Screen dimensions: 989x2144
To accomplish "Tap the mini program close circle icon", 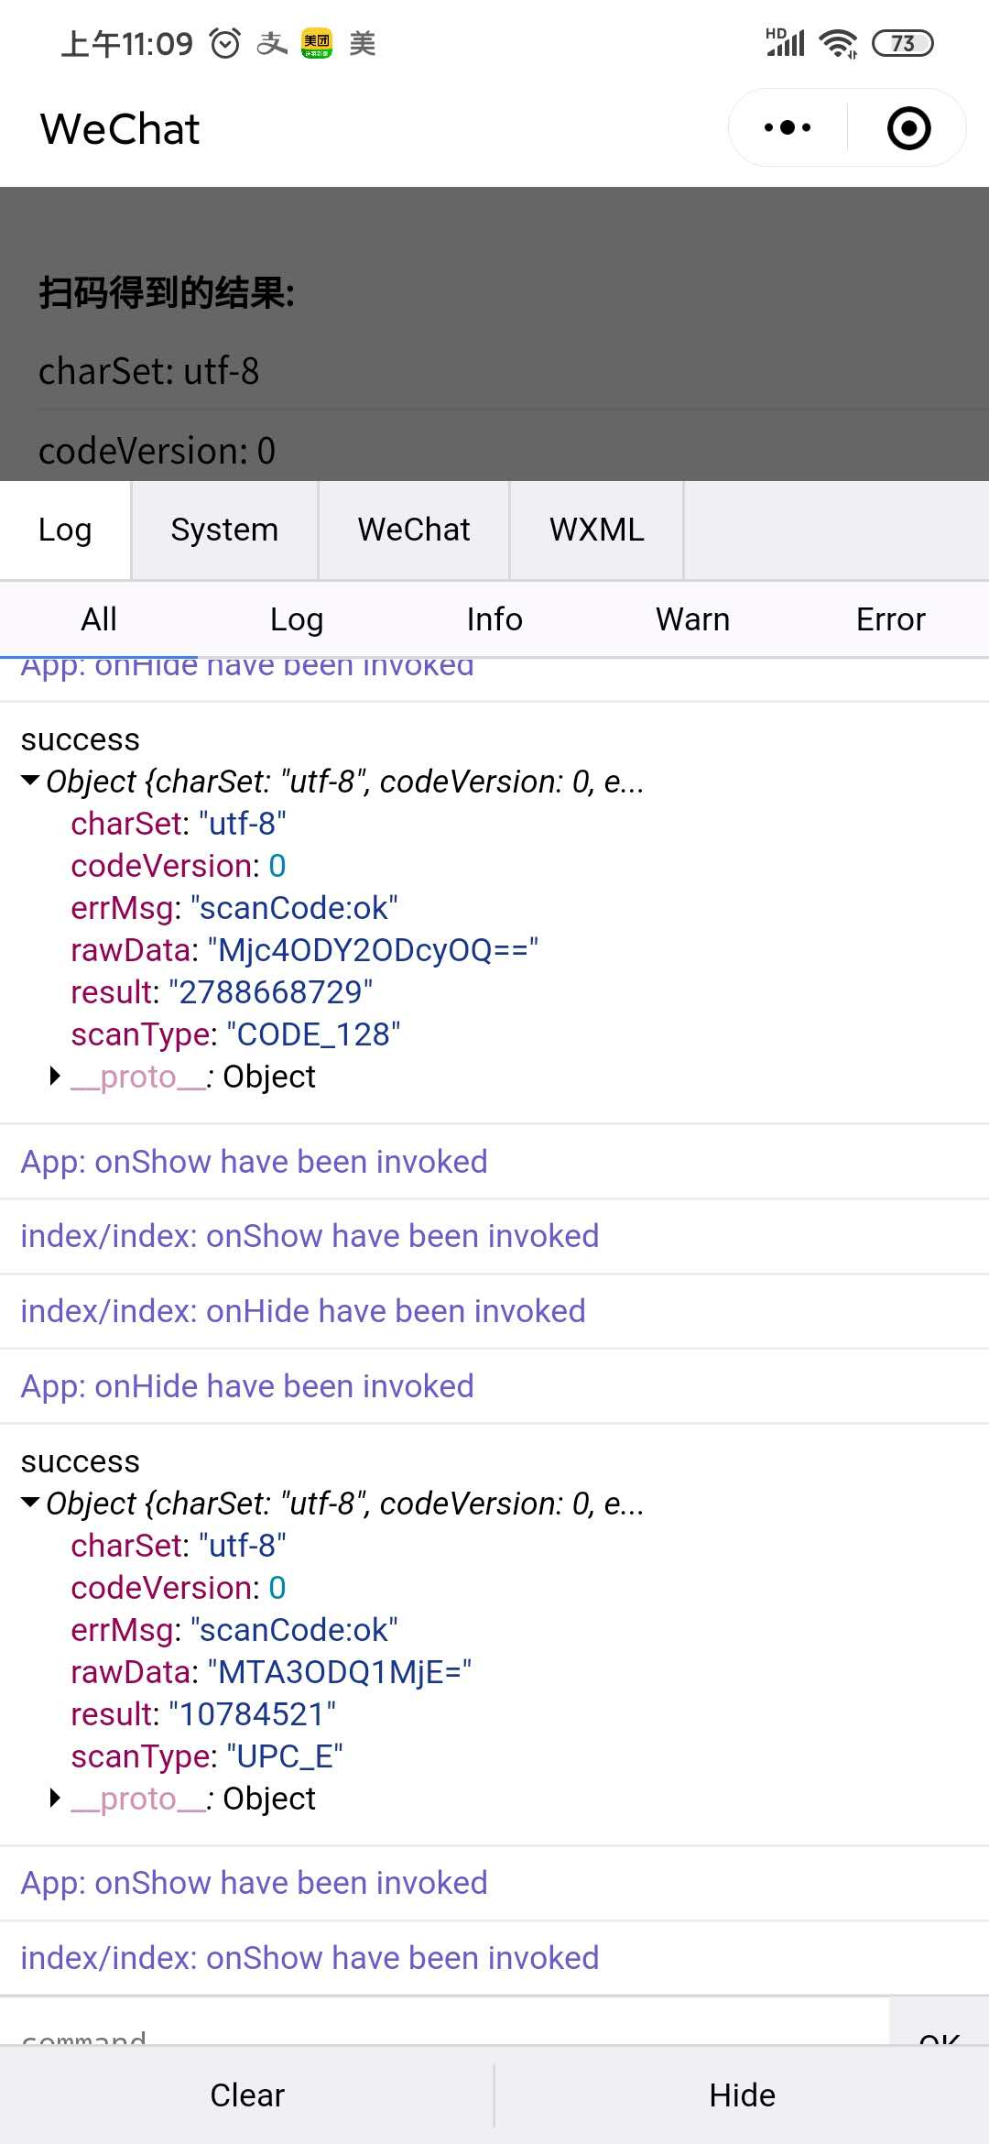I will (x=908, y=127).
